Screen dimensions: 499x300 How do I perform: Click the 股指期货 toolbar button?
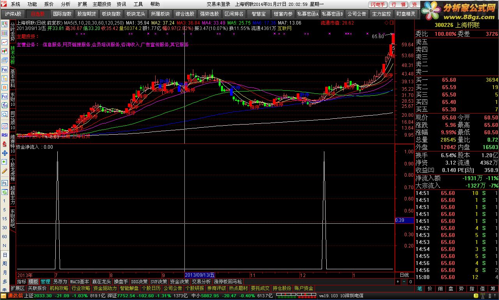(87, 14)
